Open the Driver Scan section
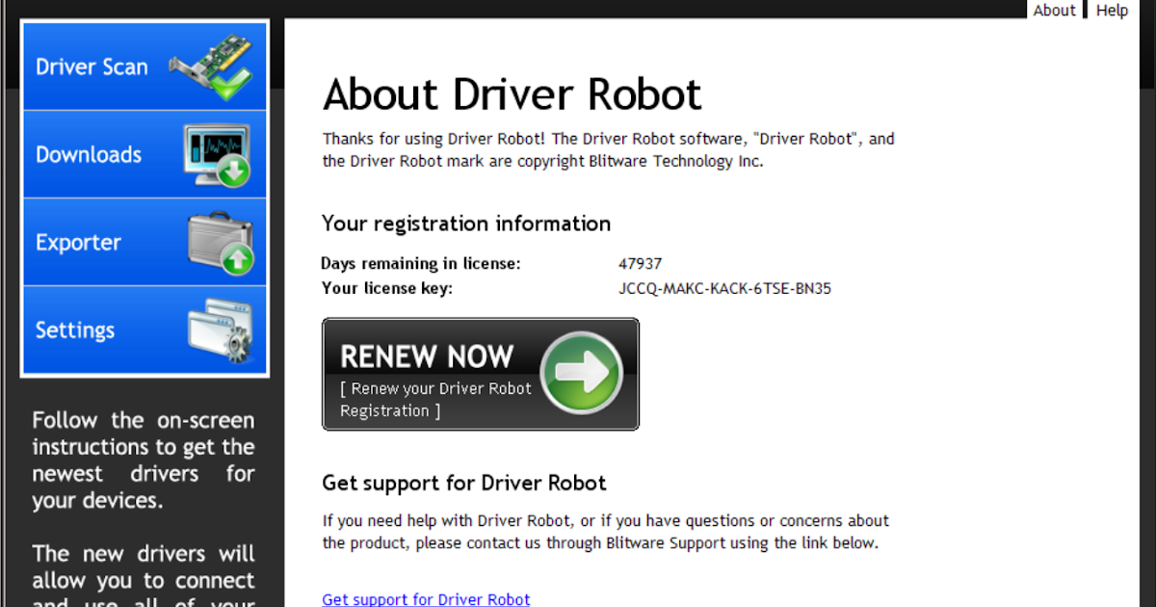Viewport: 1156px width, 607px height. pos(144,66)
